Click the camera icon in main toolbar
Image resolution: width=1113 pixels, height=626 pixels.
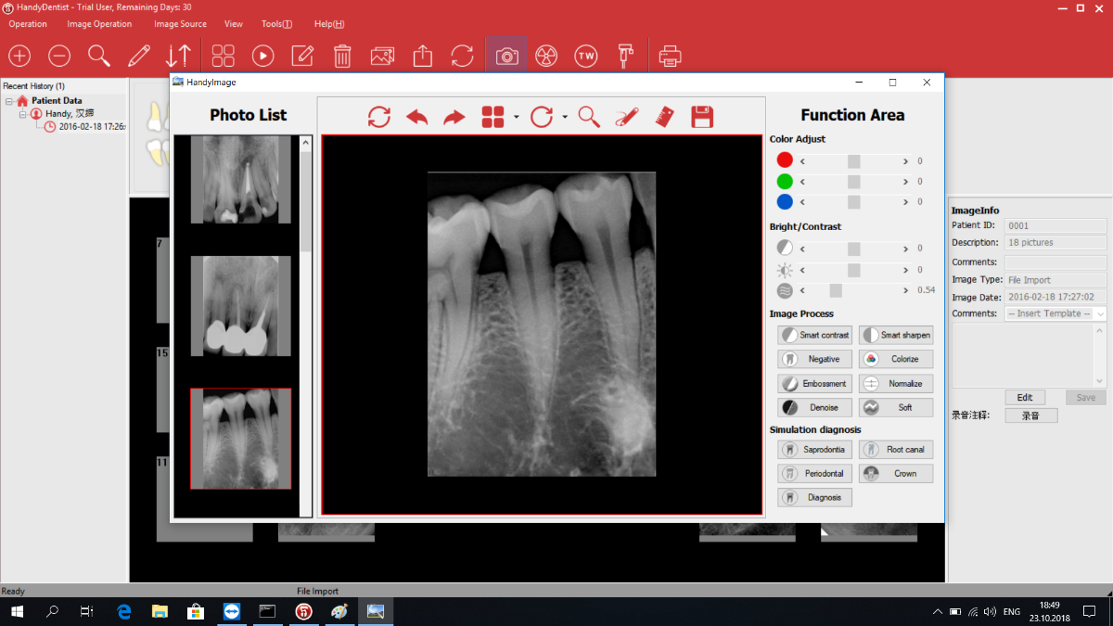click(506, 57)
